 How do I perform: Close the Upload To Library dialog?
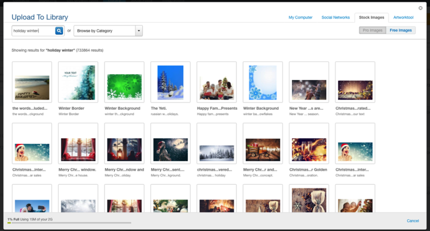click(420, 8)
